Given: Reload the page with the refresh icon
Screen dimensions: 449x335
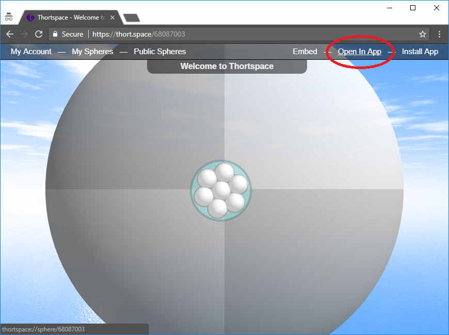Looking at the screenshot, I should pos(39,34).
